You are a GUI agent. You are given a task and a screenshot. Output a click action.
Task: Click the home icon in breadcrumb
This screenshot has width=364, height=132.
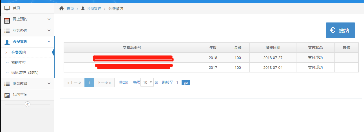pos(61,8)
